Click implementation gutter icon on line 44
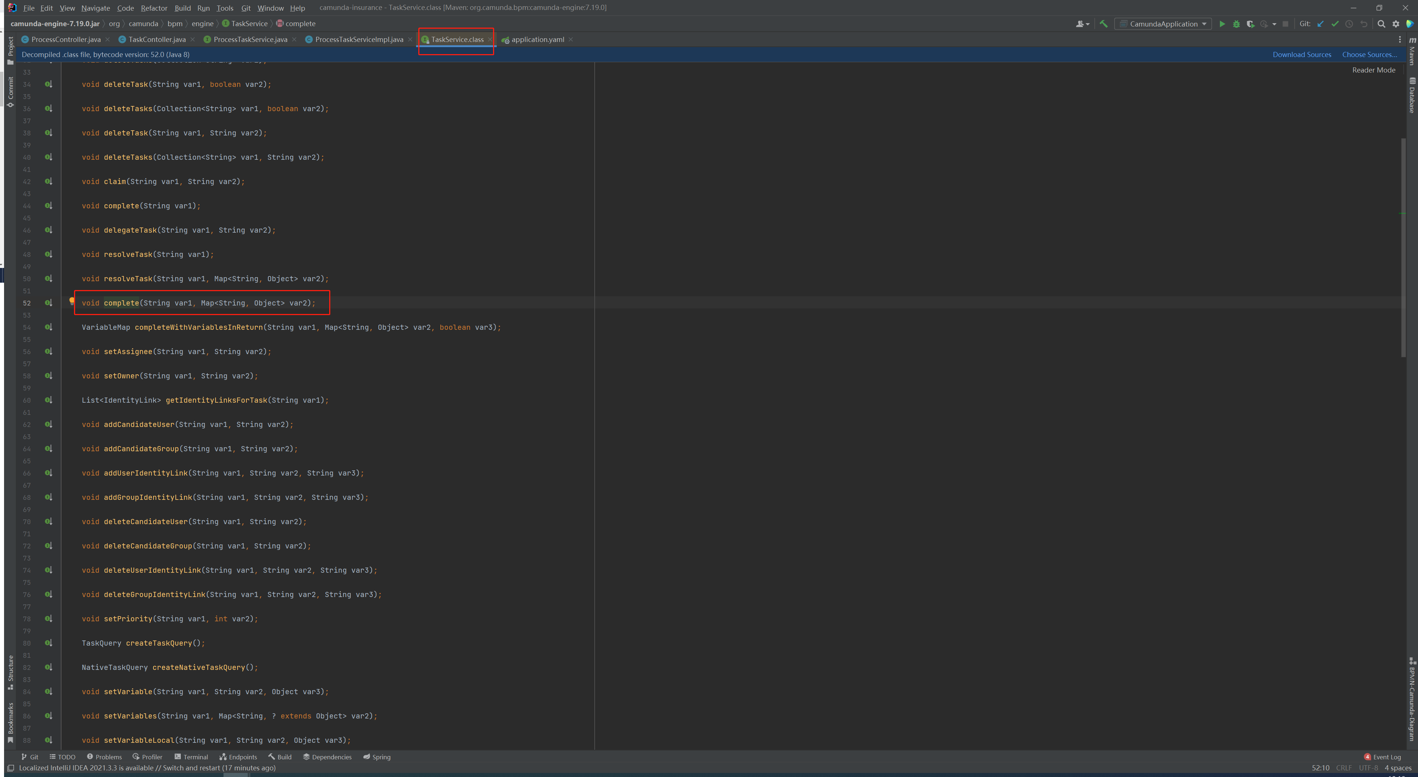The height and width of the screenshot is (777, 1418). tap(49, 206)
